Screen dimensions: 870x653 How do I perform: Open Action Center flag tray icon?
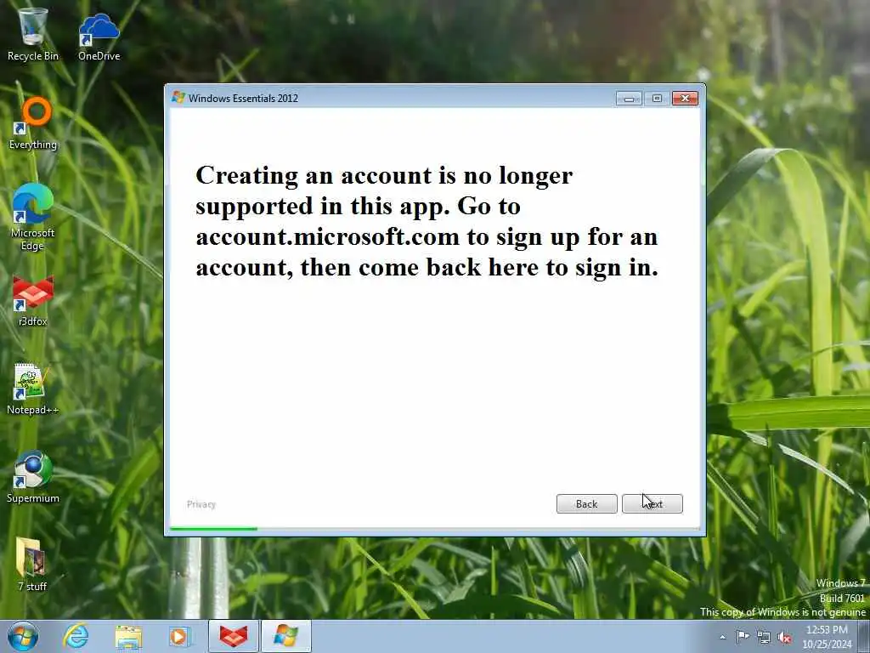tap(743, 637)
